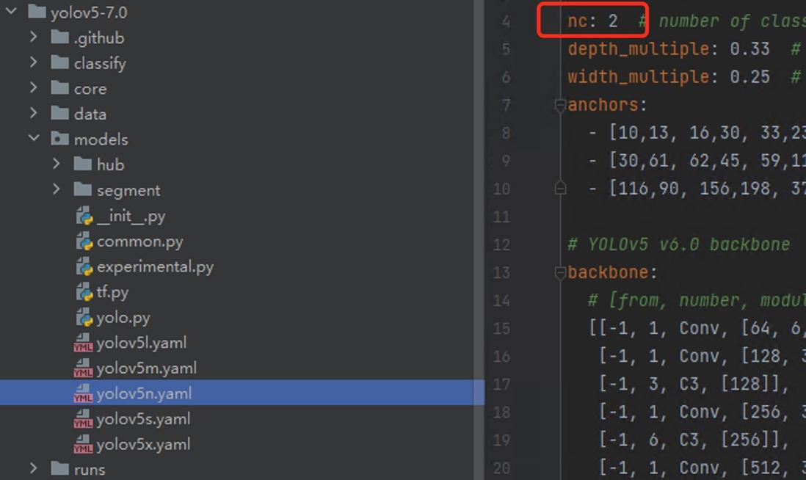Viewport: 806px width, 480px height.
Task: Click the models package folder icon
Action: point(60,139)
